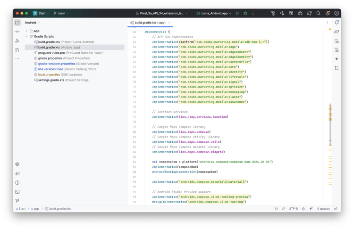This screenshot has height=229, width=354.
Task: Open the Logcat tool window
Action: pyautogui.click(x=17, y=174)
